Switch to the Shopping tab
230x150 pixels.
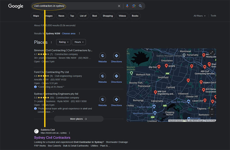point(108,16)
